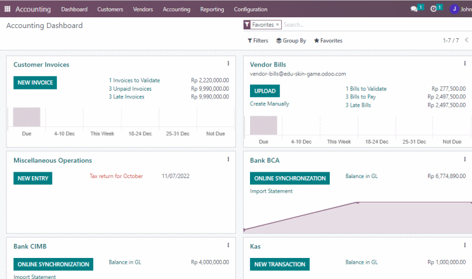Viewport: 472px width, 279px height.
Task: Click the 1-7 / 7 pager counter
Action: click(451, 40)
